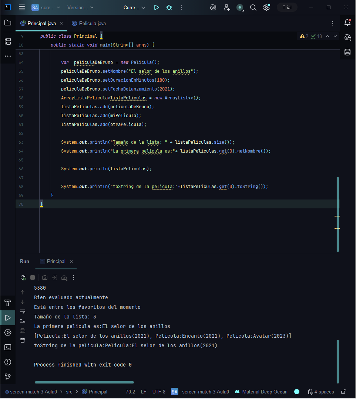Image resolution: width=356 pixels, height=399 pixels.
Task: Open the Version control dropdown
Action: pos(80,8)
